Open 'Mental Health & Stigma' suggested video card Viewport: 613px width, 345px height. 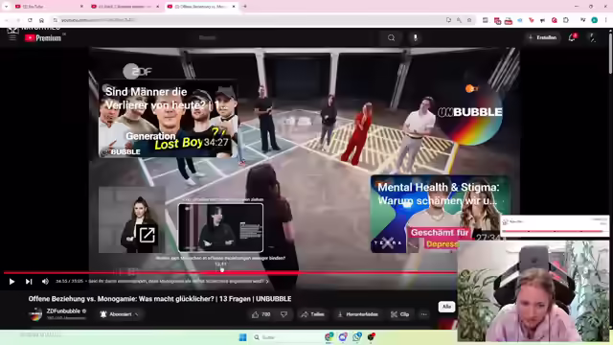point(440,214)
